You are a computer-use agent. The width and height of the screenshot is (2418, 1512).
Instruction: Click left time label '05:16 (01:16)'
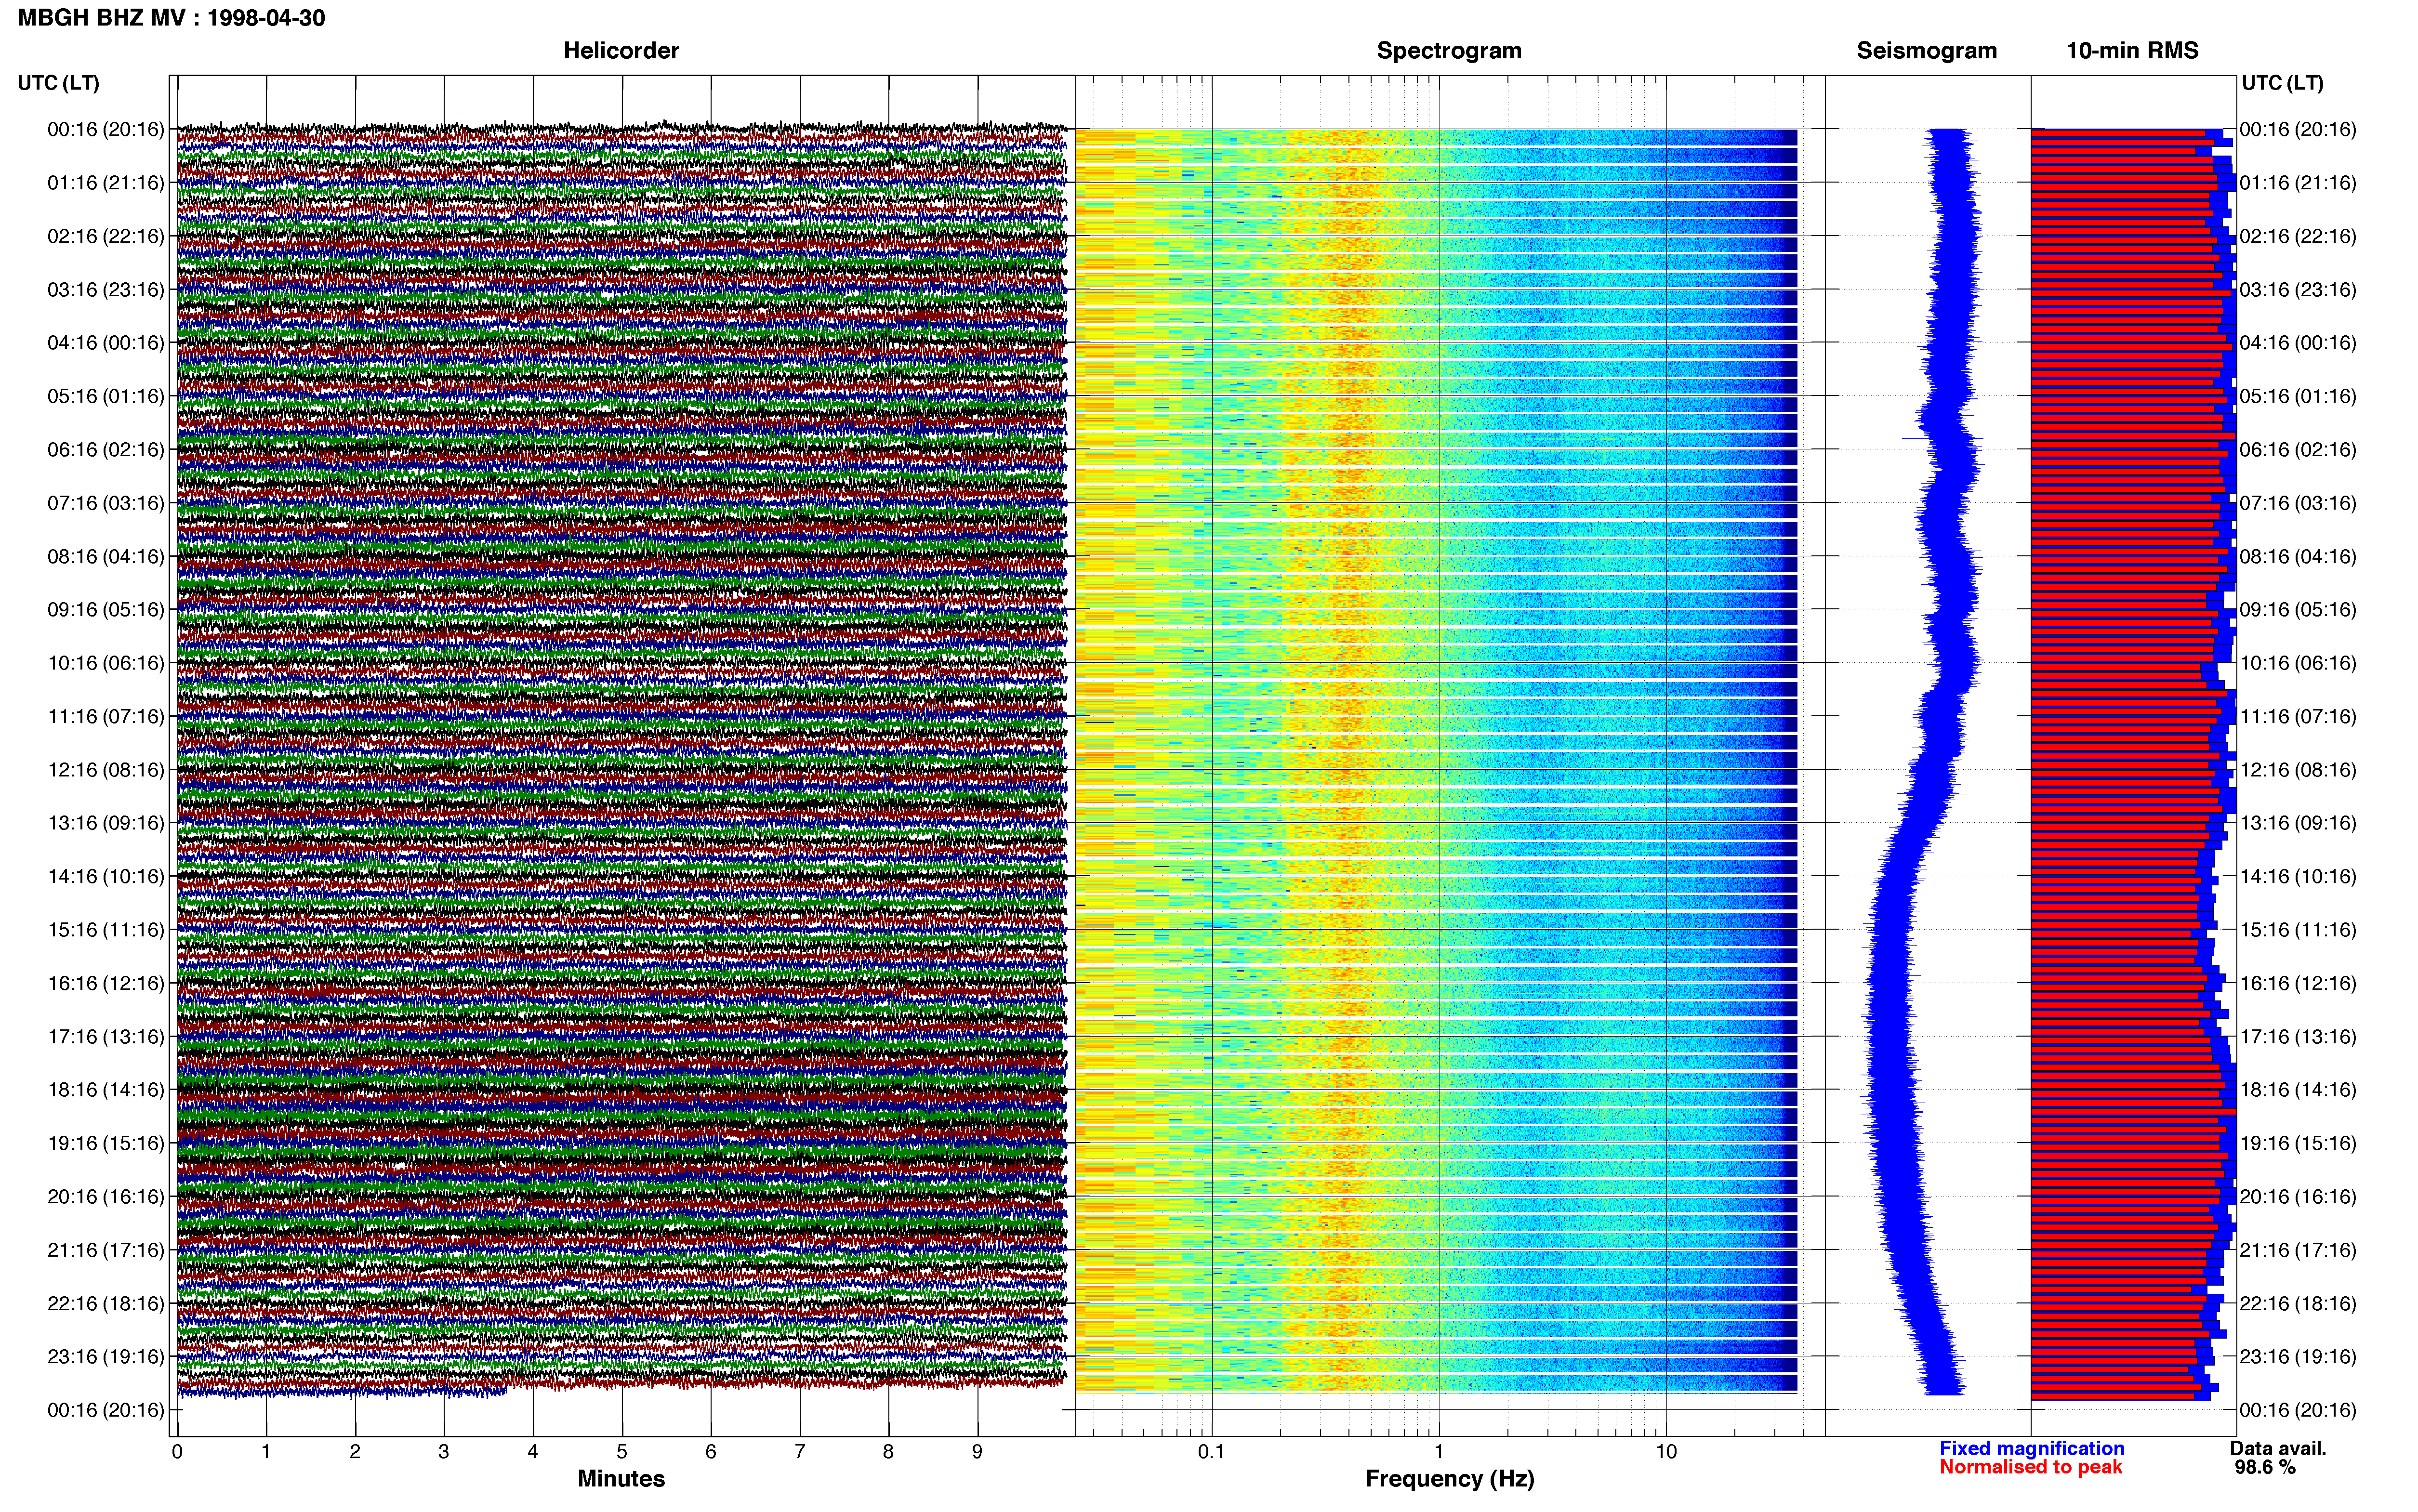[x=106, y=396]
